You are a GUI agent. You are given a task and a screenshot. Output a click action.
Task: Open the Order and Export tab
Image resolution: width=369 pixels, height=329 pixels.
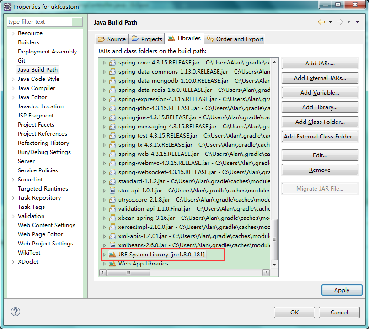pos(235,39)
